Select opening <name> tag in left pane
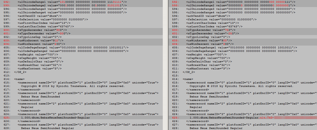317x130 pixels. (x=19, y=79)
